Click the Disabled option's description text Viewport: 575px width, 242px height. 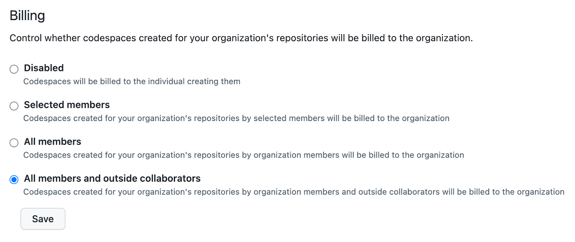pyautogui.click(x=132, y=81)
